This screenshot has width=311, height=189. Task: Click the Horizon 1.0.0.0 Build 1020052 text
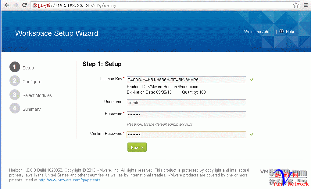pos(36,170)
